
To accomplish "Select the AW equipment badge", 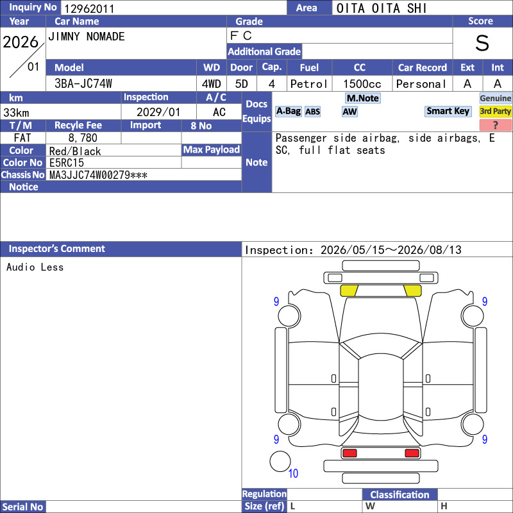I will 349,112.
